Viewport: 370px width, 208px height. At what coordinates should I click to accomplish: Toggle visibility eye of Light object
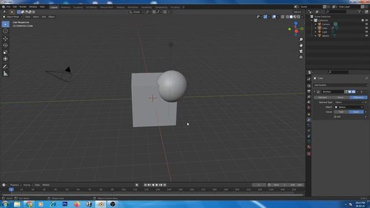point(367,32)
